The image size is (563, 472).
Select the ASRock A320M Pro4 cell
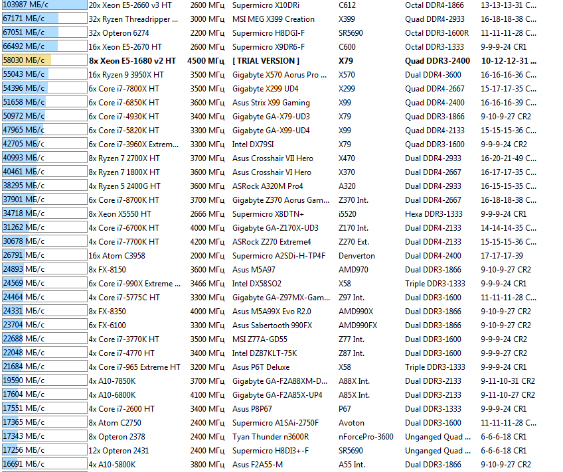coord(268,187)
